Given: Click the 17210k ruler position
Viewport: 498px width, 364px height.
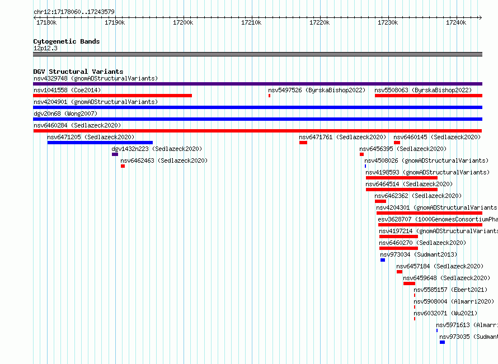Looking at the screenshot, I should coord(251,22).
